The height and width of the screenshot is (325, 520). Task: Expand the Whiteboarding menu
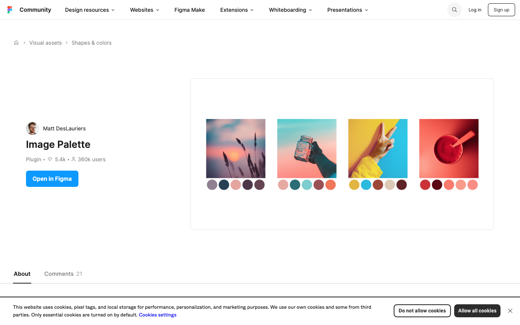coord(290,10)
